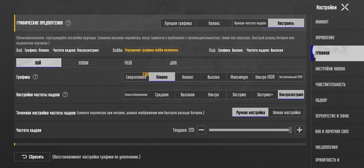Click the frame rate slider handle
Screen dimensions: 364x168
click(x=290, y=130)
